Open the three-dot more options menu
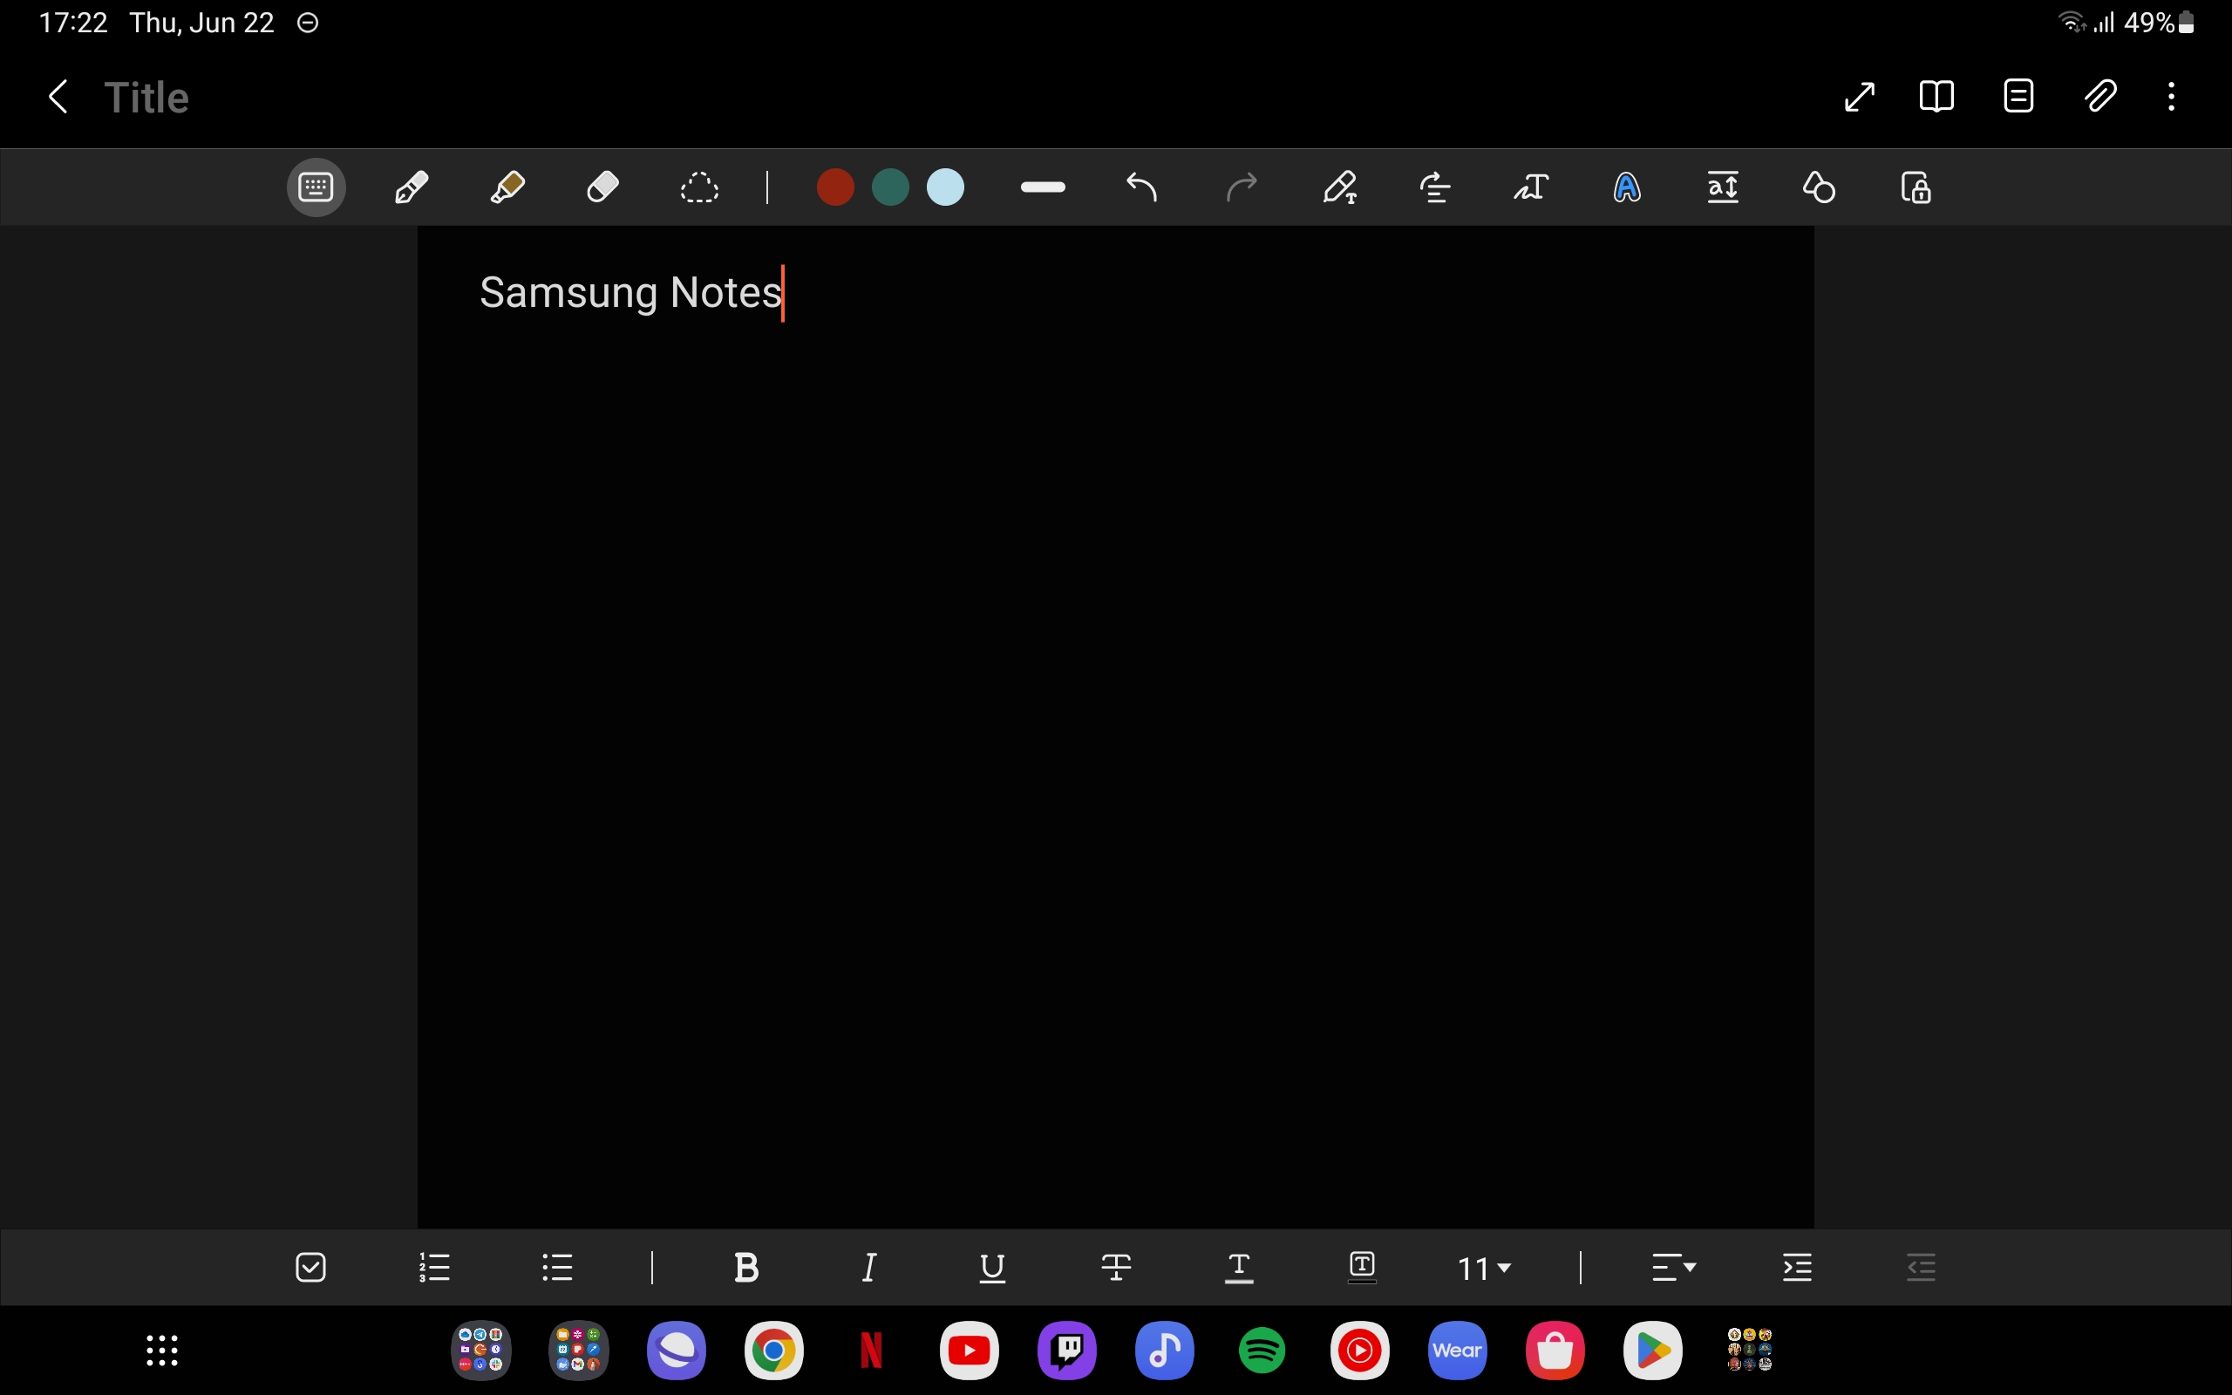Image resolution: width=2232 pixels, height=1395 pixels. 2171,96
